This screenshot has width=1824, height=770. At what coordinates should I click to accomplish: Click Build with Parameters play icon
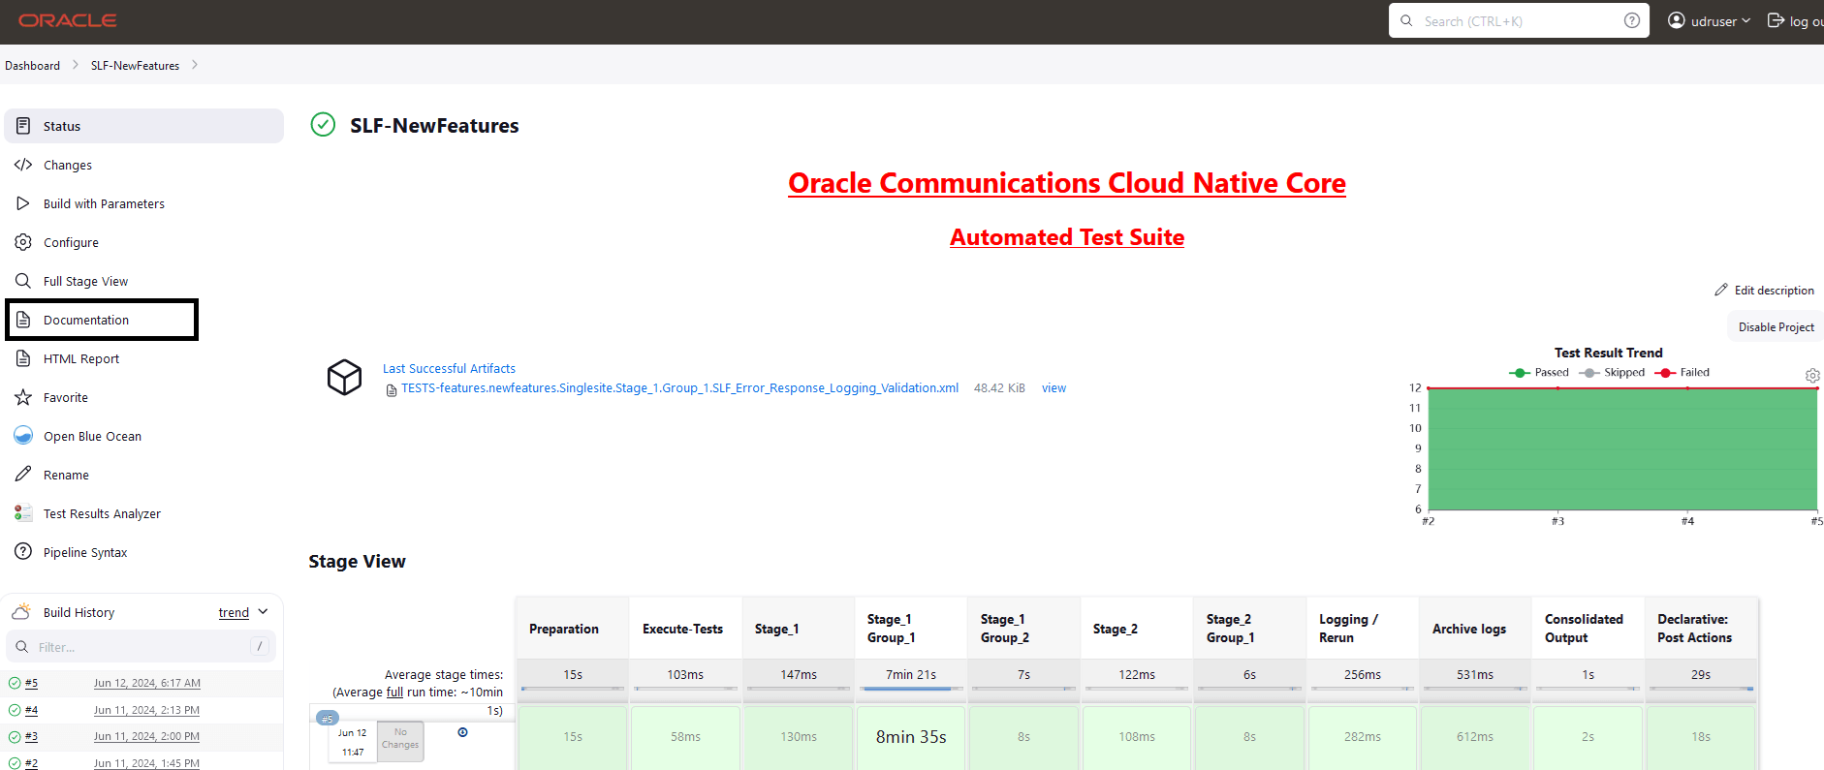[23, 203]
